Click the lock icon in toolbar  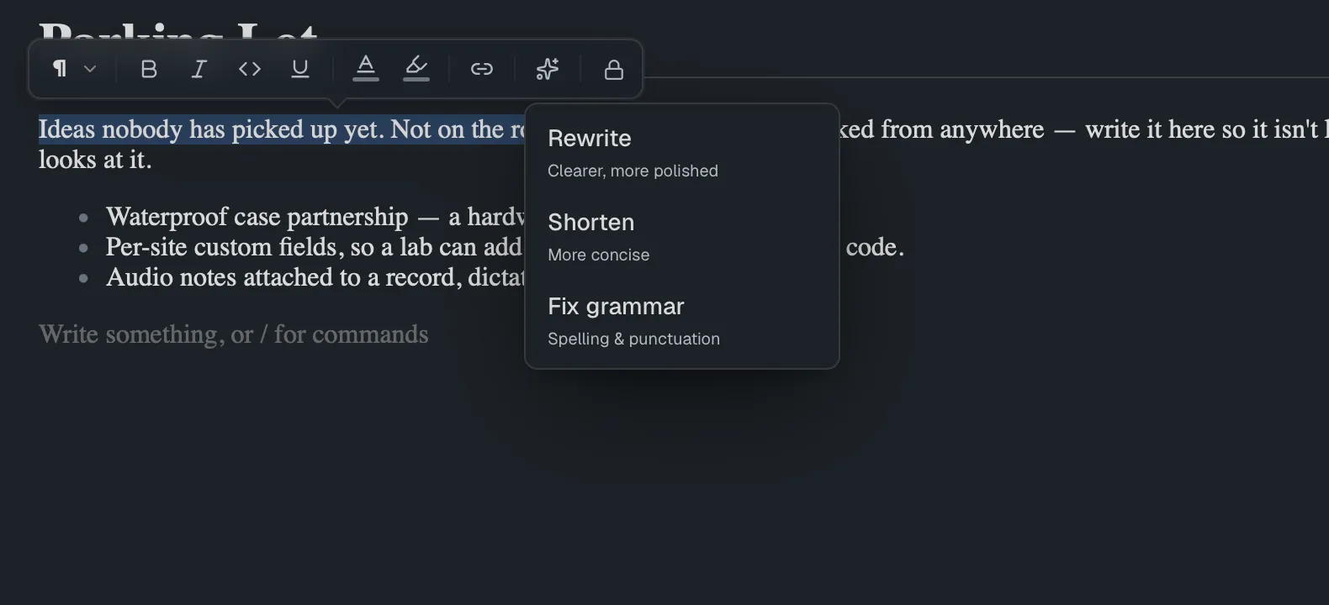[614, 69]
